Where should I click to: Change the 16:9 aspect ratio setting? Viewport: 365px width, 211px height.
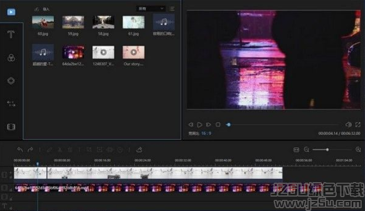(206, 133)
